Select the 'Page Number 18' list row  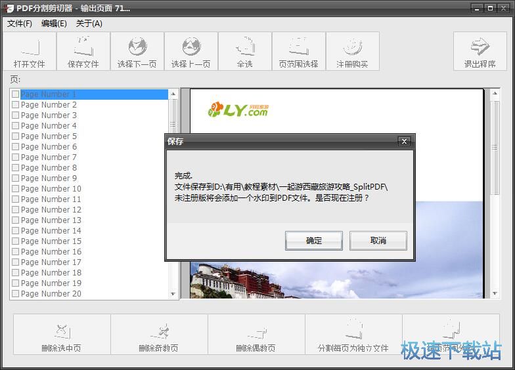pyautogui.click(x=89, y=273)
